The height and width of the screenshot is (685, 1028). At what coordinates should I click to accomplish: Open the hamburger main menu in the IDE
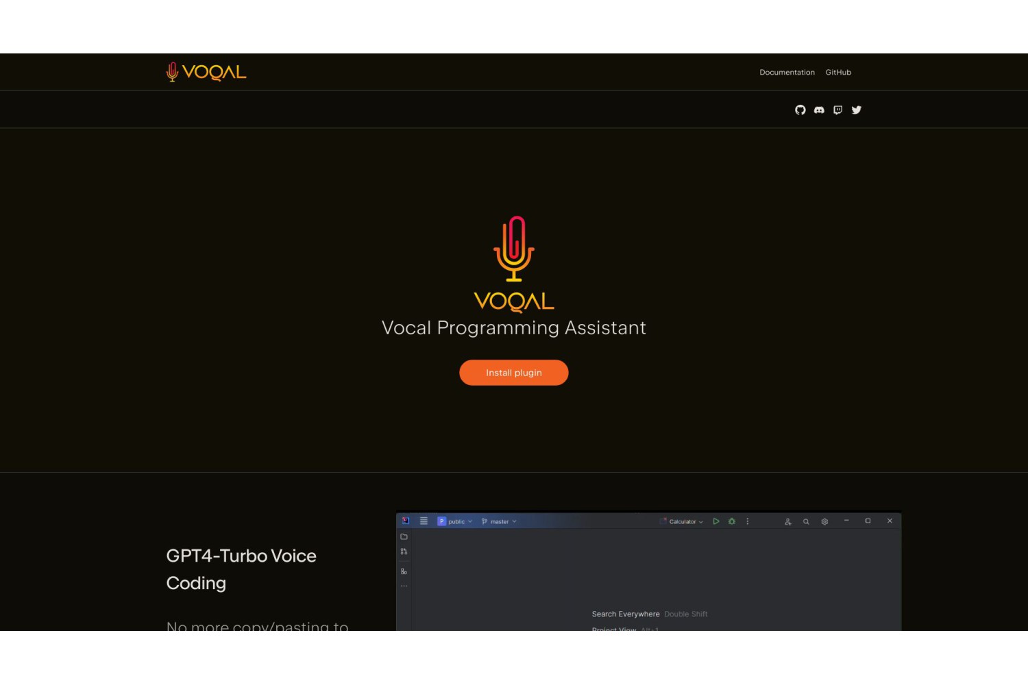click(424, 521)
